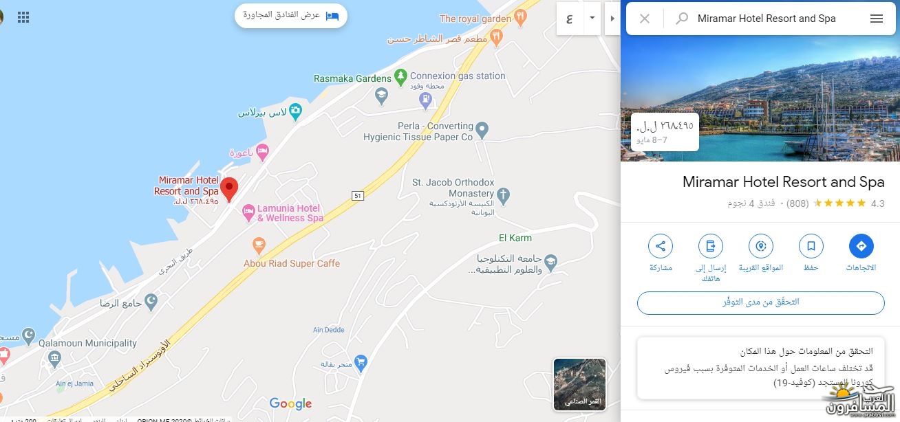
Task: Clear the search with the X button
Action: pyautogui.click(x=645, y=19)
